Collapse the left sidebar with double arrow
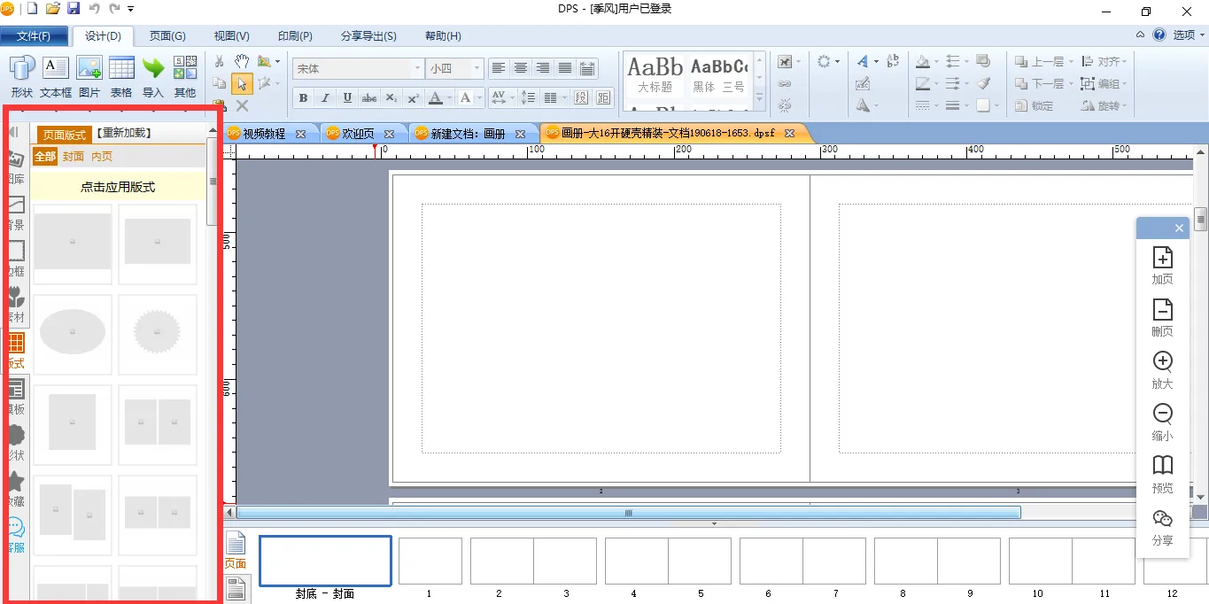 [13, 132]
